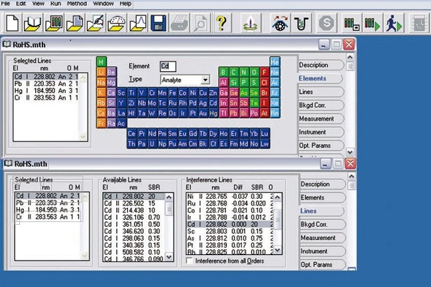The image size is (431, 287).
Task: Click the grayed-out printer toolbar icon
Action: click(x=179, y=25)
